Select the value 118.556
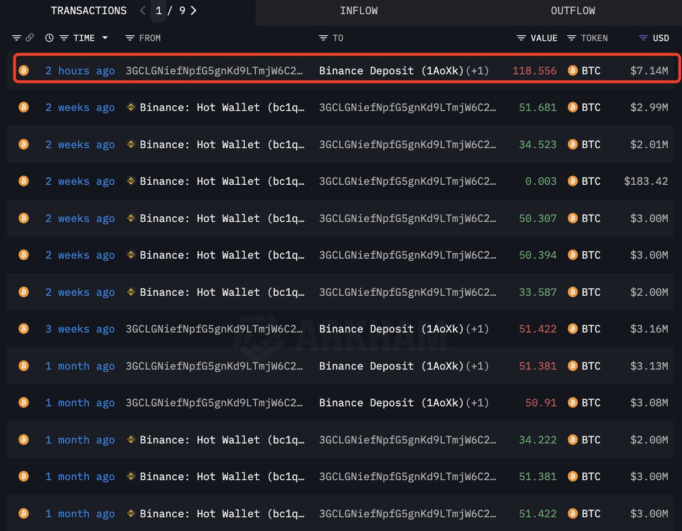The image size is (682, 531). coord(535,70)
